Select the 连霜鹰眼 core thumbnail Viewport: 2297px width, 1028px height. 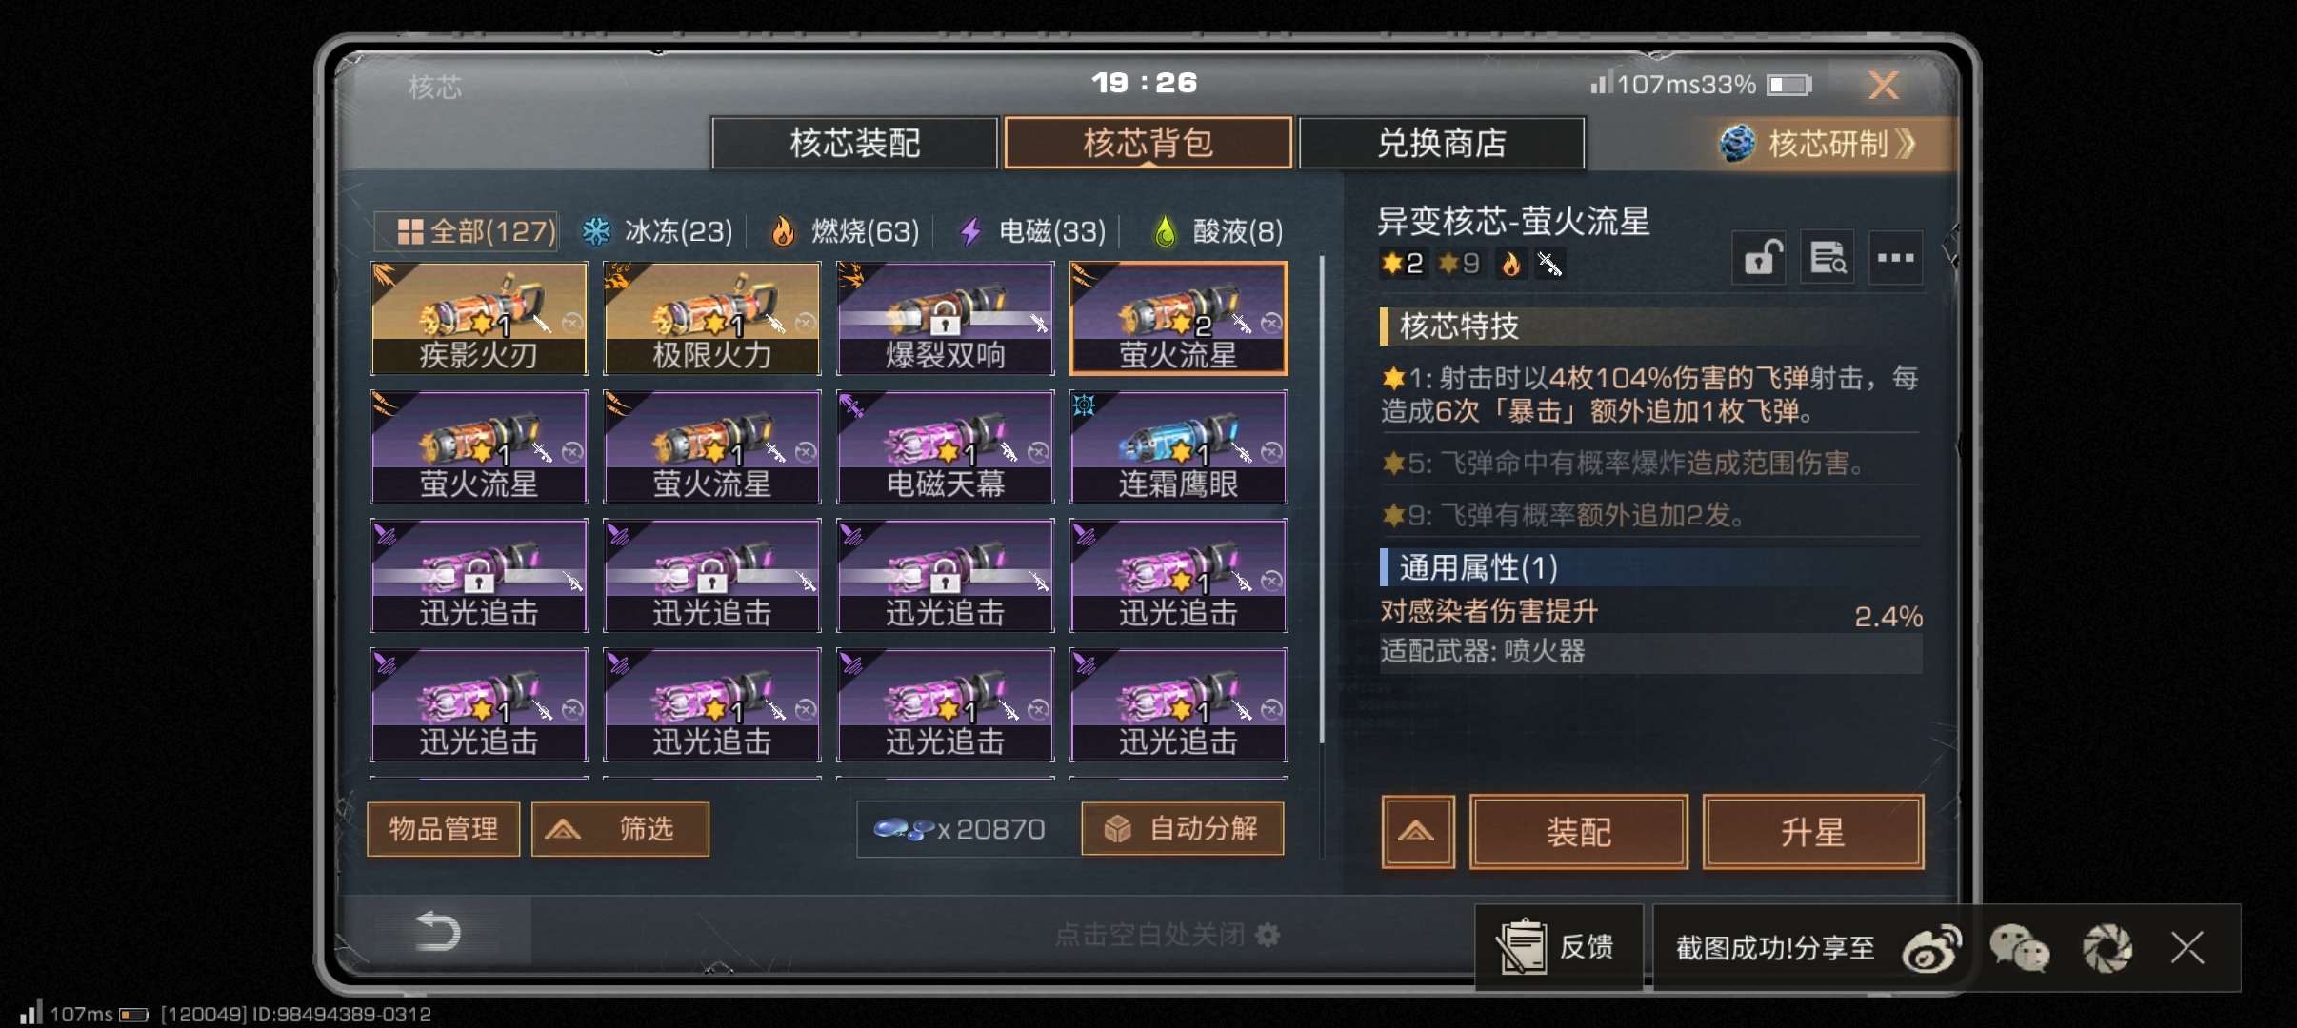1179,446
